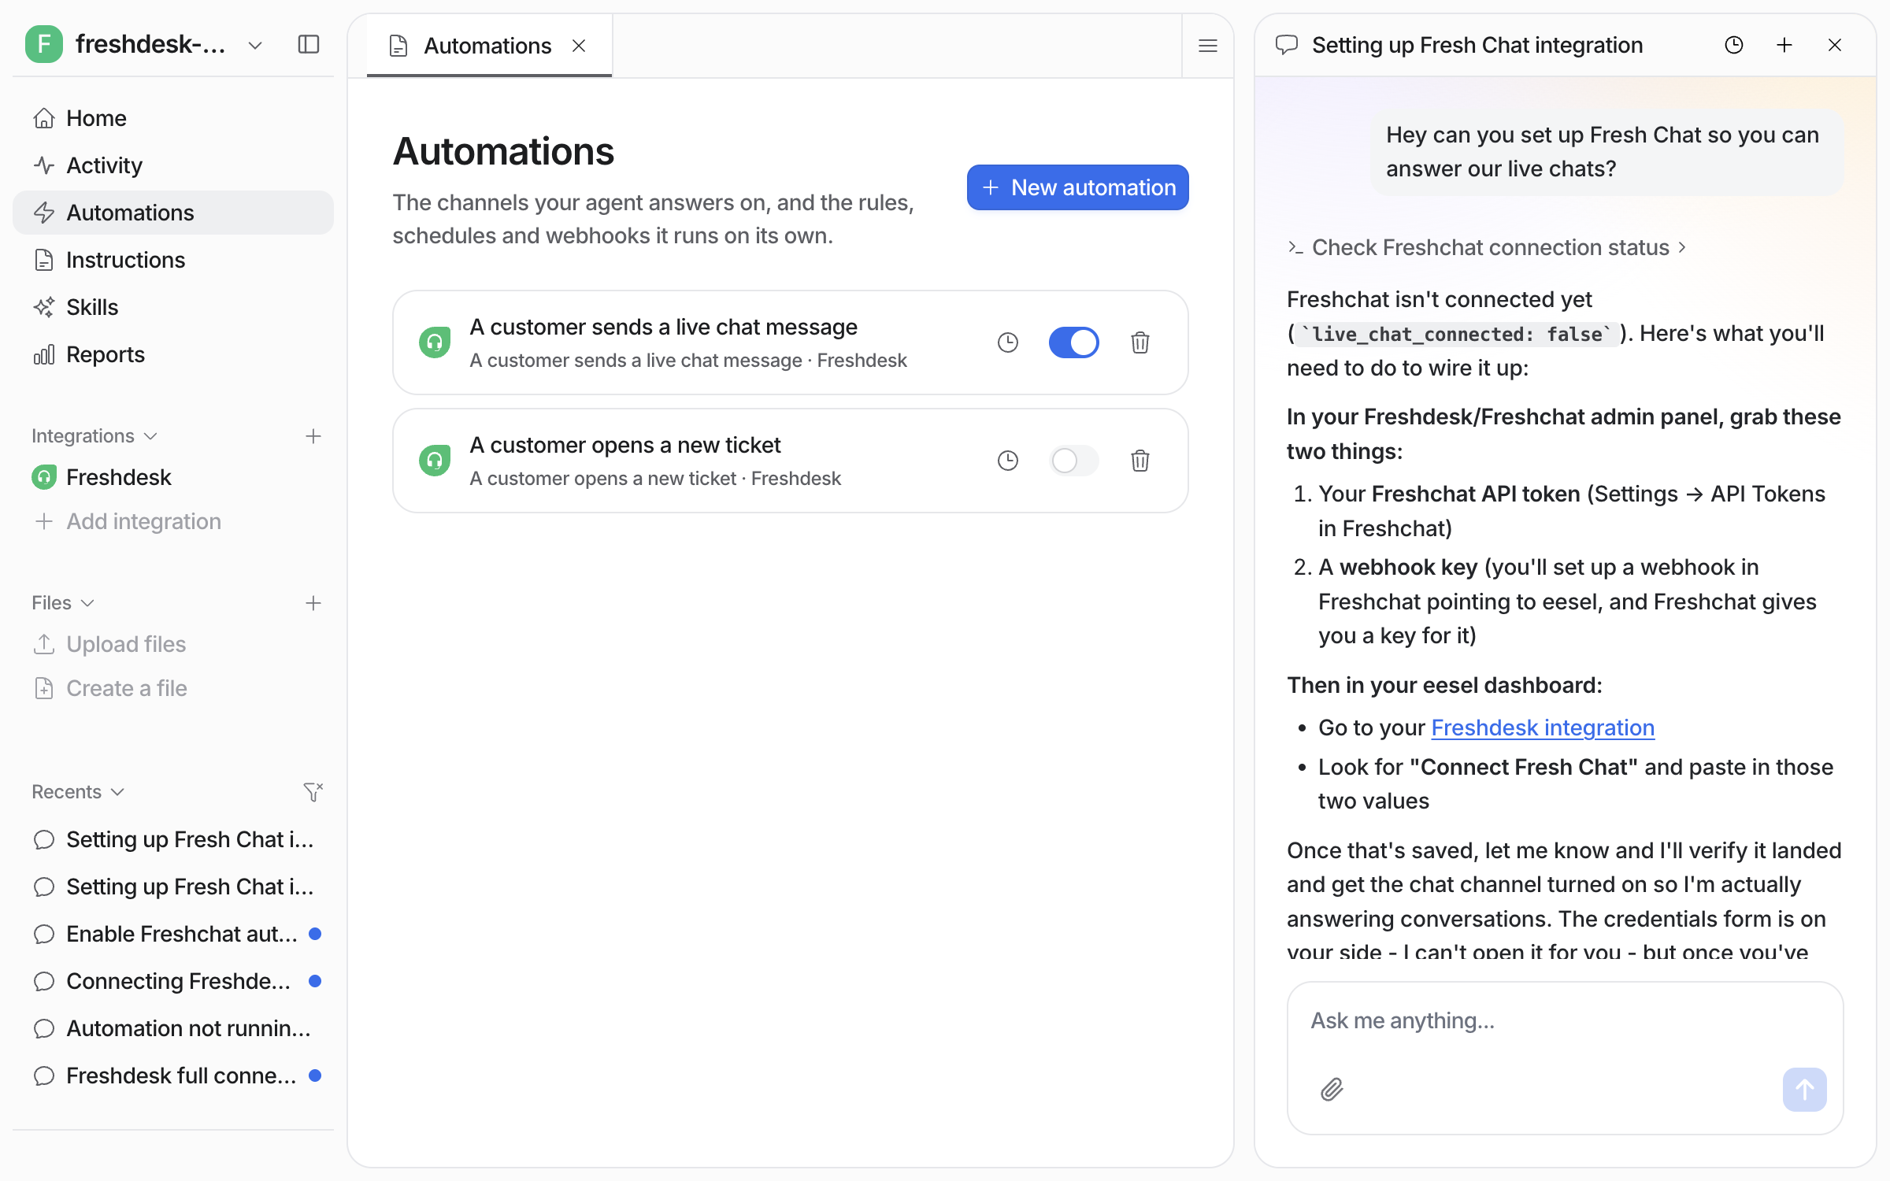Delete the new ticket automation

1140,461
